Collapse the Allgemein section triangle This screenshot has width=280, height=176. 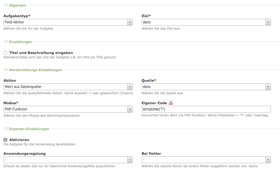[6, 5]
